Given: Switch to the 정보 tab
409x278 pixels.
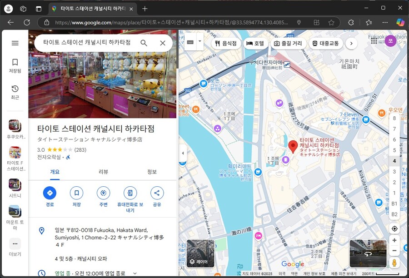Looking at the screenshot, I should (152, 172).
